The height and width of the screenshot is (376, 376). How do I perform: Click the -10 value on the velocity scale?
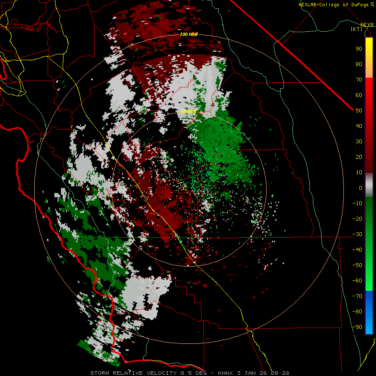pos(357,203)
